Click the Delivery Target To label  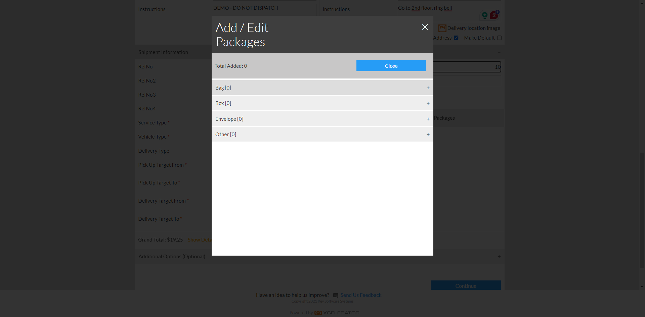(159, 219)
